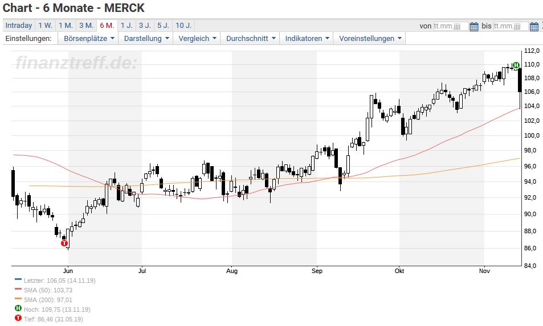
Task: Click the 'Hoch: 109,75 (13.11.19)' legend entry
Action: click(57, 310)
